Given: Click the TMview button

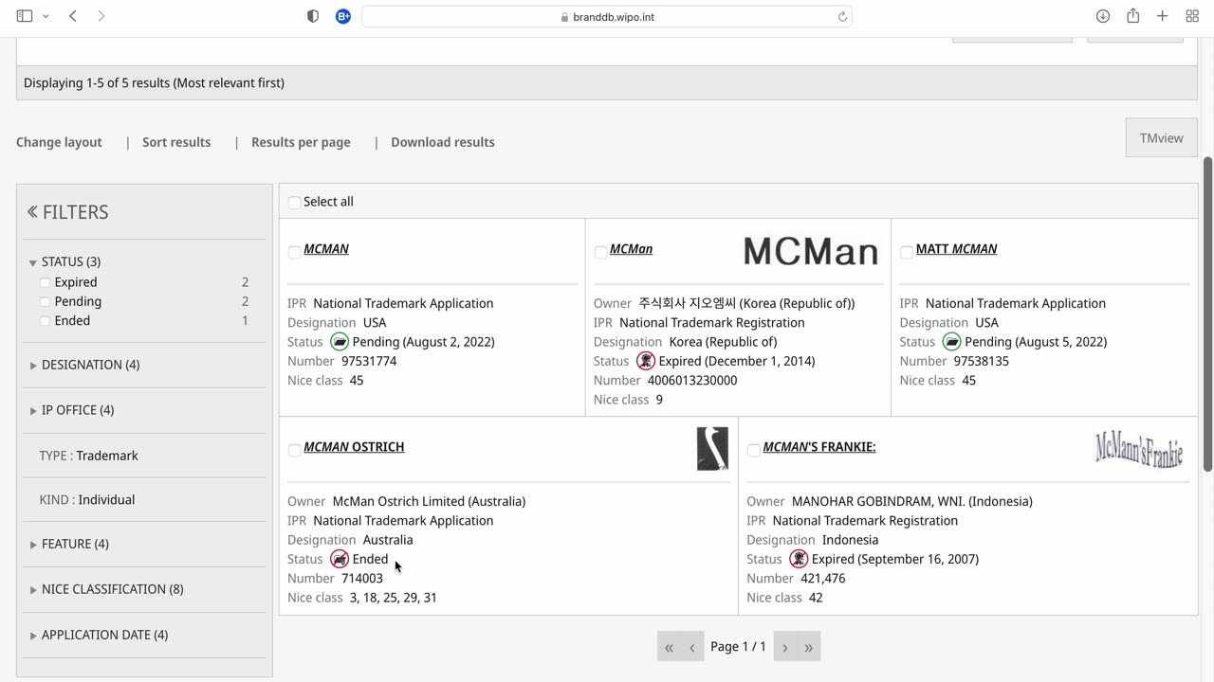Looking at the screenshot, I should 1161,138.
